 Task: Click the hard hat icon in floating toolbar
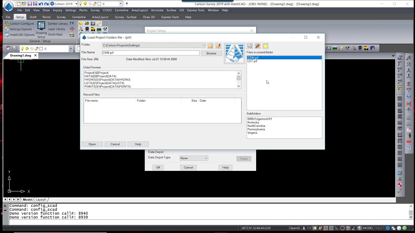pyautogui.click(x=81, y=24)
